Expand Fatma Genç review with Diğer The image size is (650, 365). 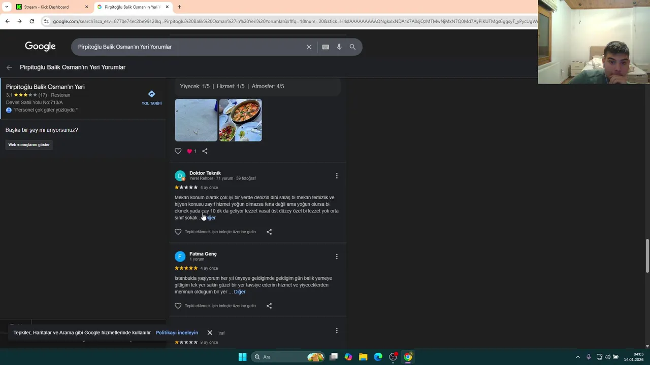(x=240, y=291)
